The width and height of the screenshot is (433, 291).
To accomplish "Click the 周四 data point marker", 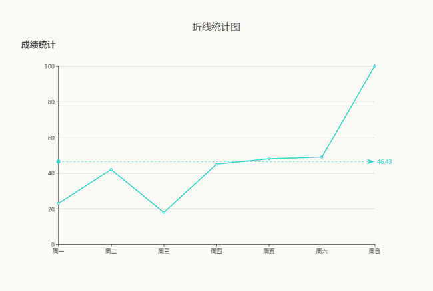I will [217, 164].
